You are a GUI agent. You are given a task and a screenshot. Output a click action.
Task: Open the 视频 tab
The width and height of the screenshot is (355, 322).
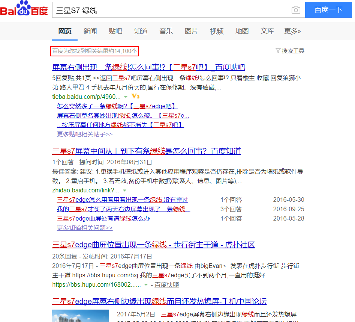click(x=217, y=32)
